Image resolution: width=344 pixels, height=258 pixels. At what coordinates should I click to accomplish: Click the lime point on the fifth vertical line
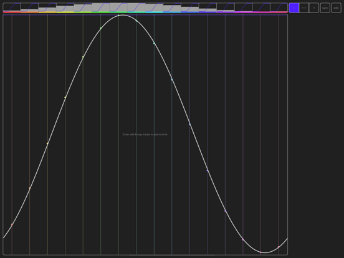pos(83,57)
